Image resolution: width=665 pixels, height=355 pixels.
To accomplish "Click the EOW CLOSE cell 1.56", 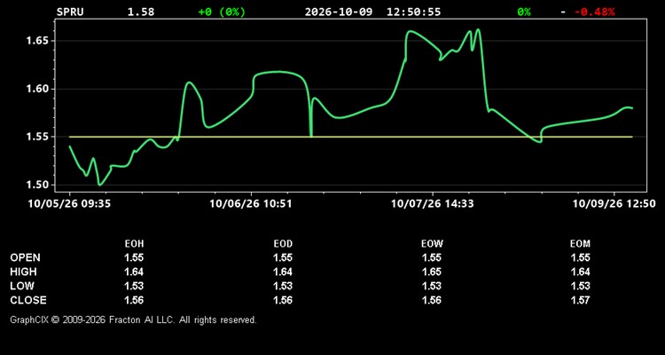I will [432, 300].
